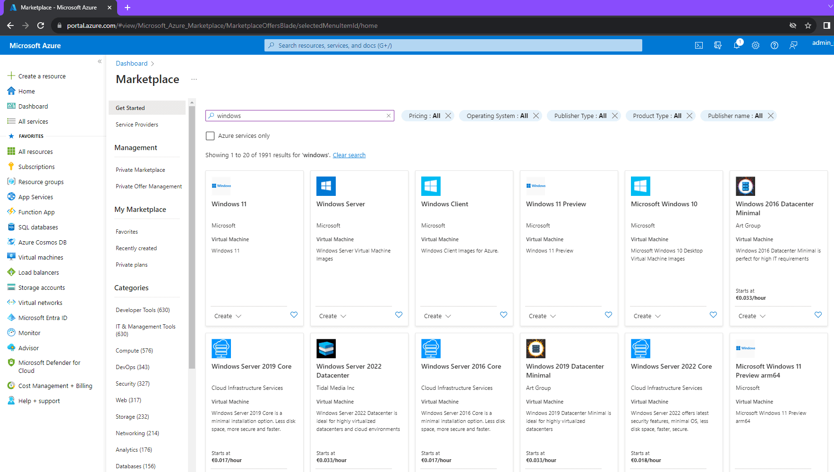Image resolution: width=834 pixels, height=472 pixels.
Task: Favorite the Windows 11 offer heart
Action: click(x=294, y=315)
